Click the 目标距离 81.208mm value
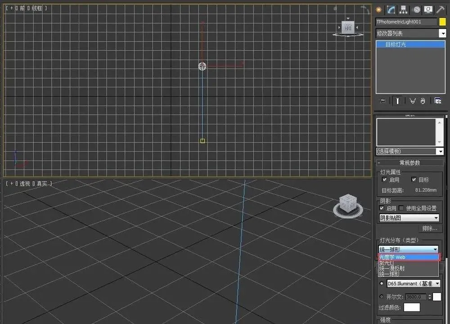Viewport: 450px width, 324px height. (x=426, y=190)
